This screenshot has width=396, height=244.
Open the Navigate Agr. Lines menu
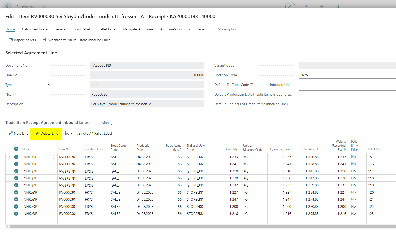pos(138,29)
